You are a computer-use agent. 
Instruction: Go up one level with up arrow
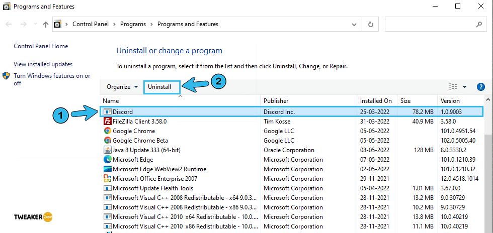click(x=46, y=24)
